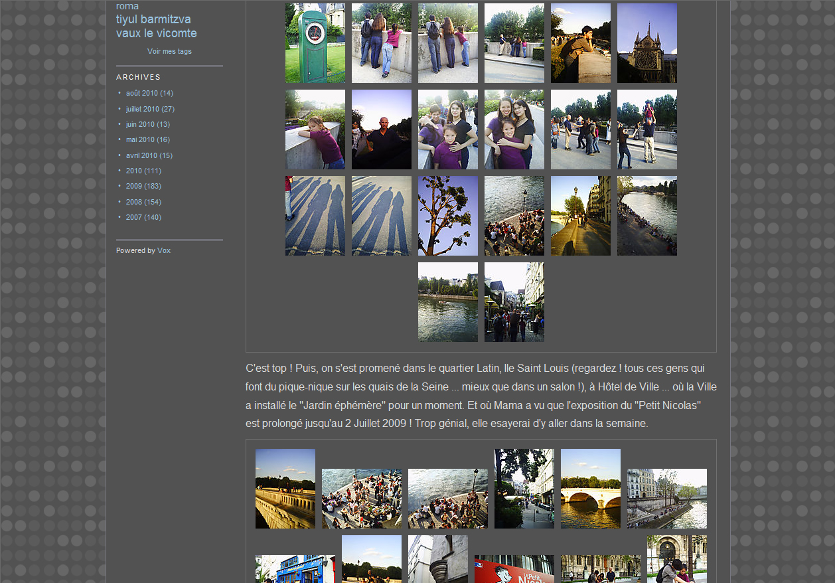Open the tree against blue sky thumbnail

[448, 216]
